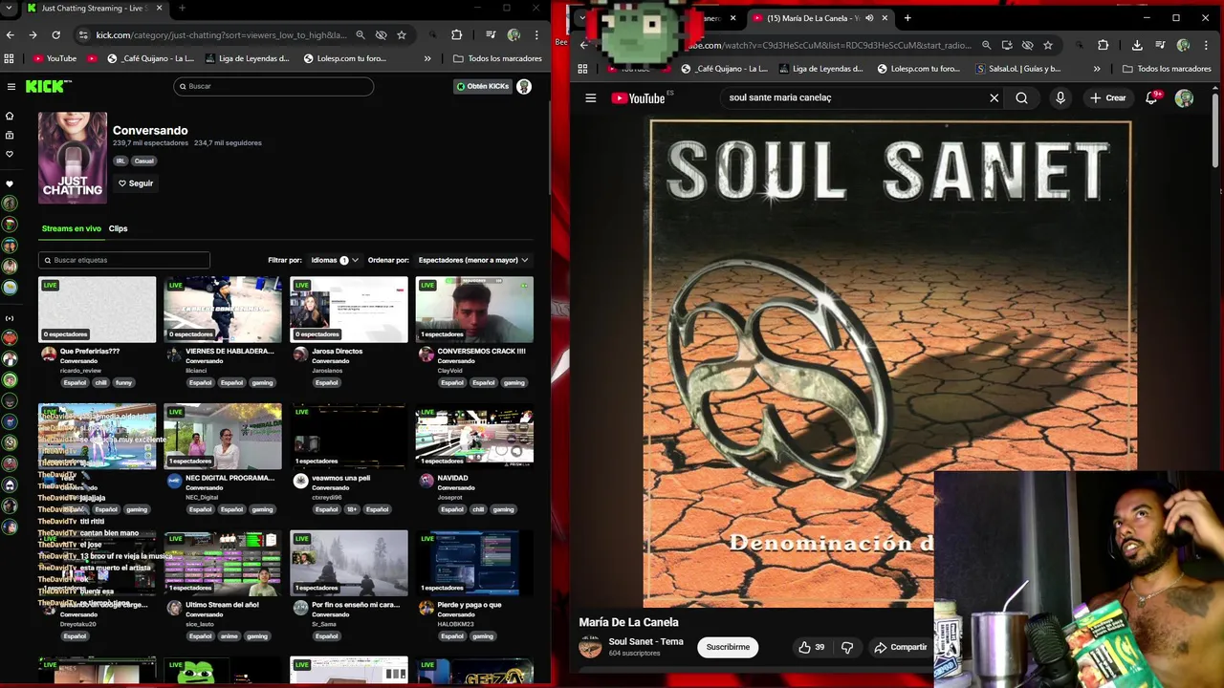This screenshot has width=1224, height=688.
Task: Toggle tracking protection eye icon in Kick window
Action: point(381,35)
